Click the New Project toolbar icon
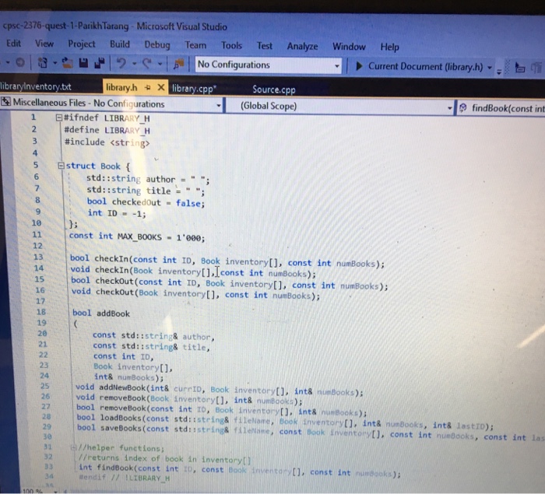This screenshot has width=545, height=494. pyautogui.click(x=42, y=63)
